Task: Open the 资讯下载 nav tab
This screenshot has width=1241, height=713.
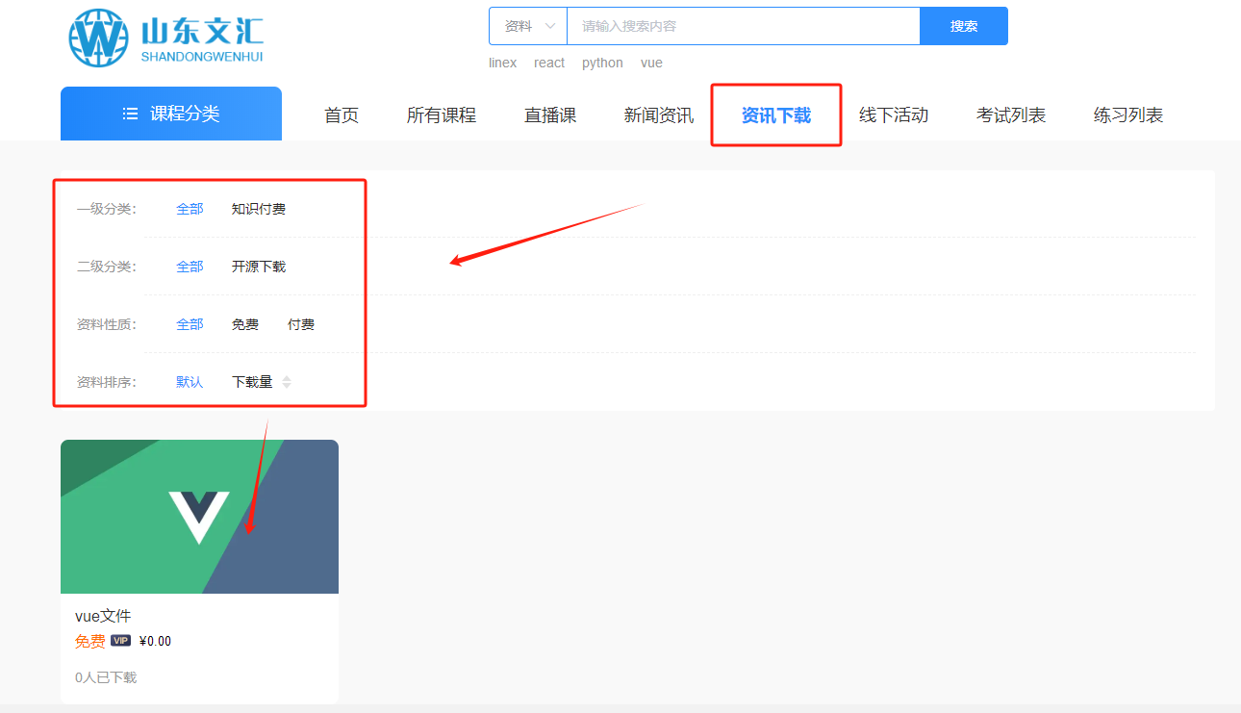Action: coord(776,115)
